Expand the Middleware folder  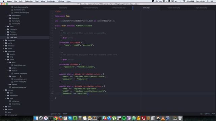(8, 15)
